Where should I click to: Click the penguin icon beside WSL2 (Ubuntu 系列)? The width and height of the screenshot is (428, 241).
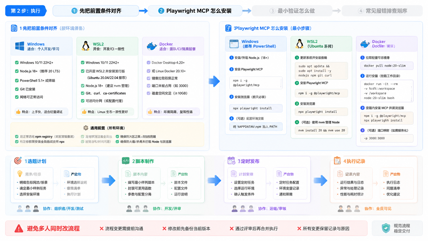[299, 44]
